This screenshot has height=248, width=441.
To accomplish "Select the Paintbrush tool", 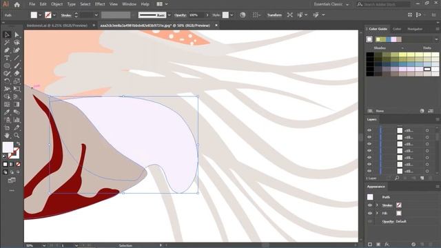I will coord(17,66).
